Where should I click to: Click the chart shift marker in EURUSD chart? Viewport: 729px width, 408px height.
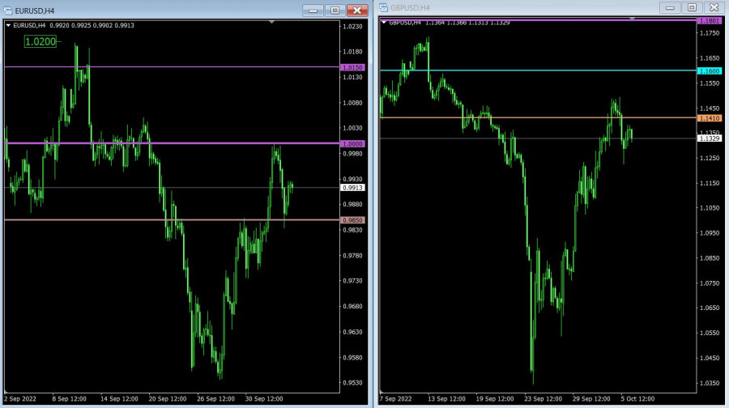pyautogui.click(x=271, y=22)
